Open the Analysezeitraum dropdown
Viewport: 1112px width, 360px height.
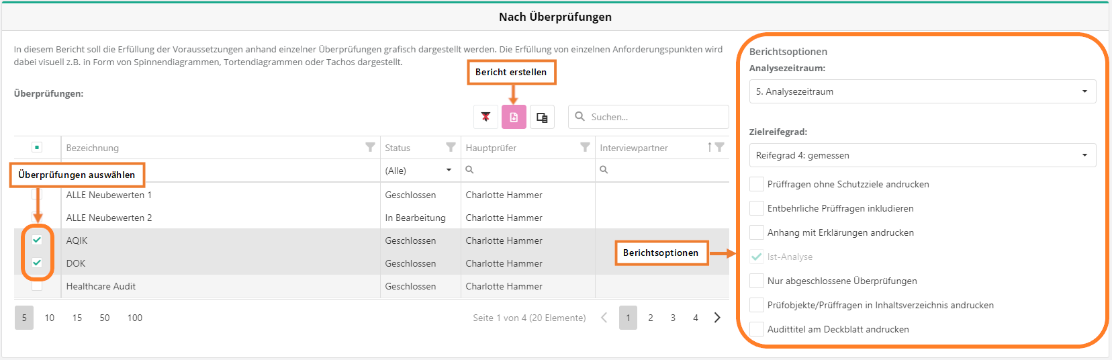point(922,91)
